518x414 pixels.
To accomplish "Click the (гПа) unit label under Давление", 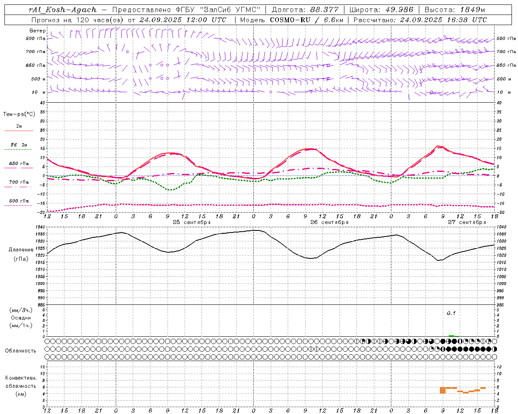I will [21, 259].
